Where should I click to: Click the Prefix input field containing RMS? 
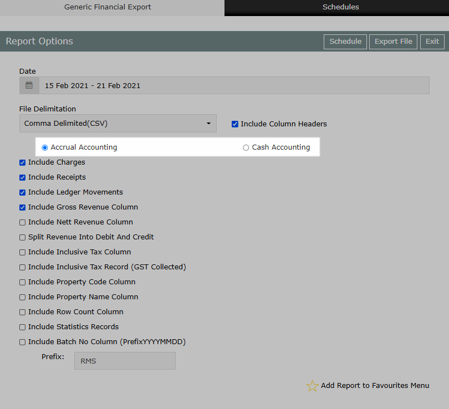click(125, 361)
